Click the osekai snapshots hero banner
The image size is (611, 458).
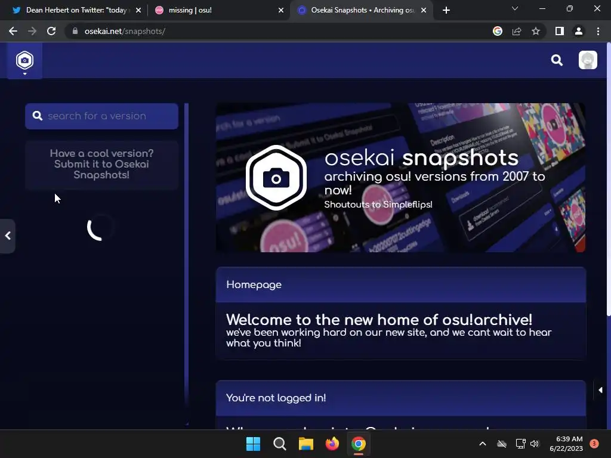[x=400, y=178]
